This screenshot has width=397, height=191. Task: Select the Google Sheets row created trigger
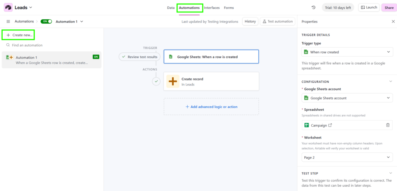tap(211, 57)
